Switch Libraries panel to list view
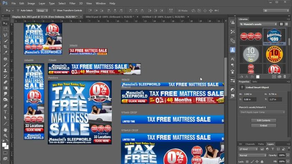 point(287,24)
